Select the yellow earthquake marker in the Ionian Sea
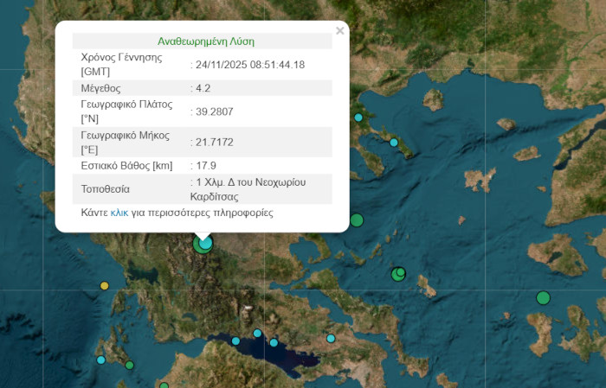 coord(105,285)
